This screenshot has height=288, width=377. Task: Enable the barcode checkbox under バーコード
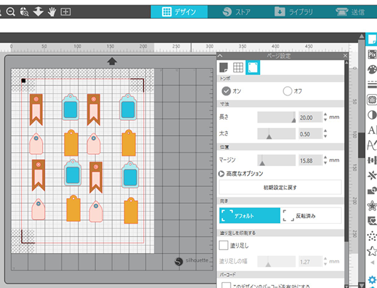click(226, 285)
